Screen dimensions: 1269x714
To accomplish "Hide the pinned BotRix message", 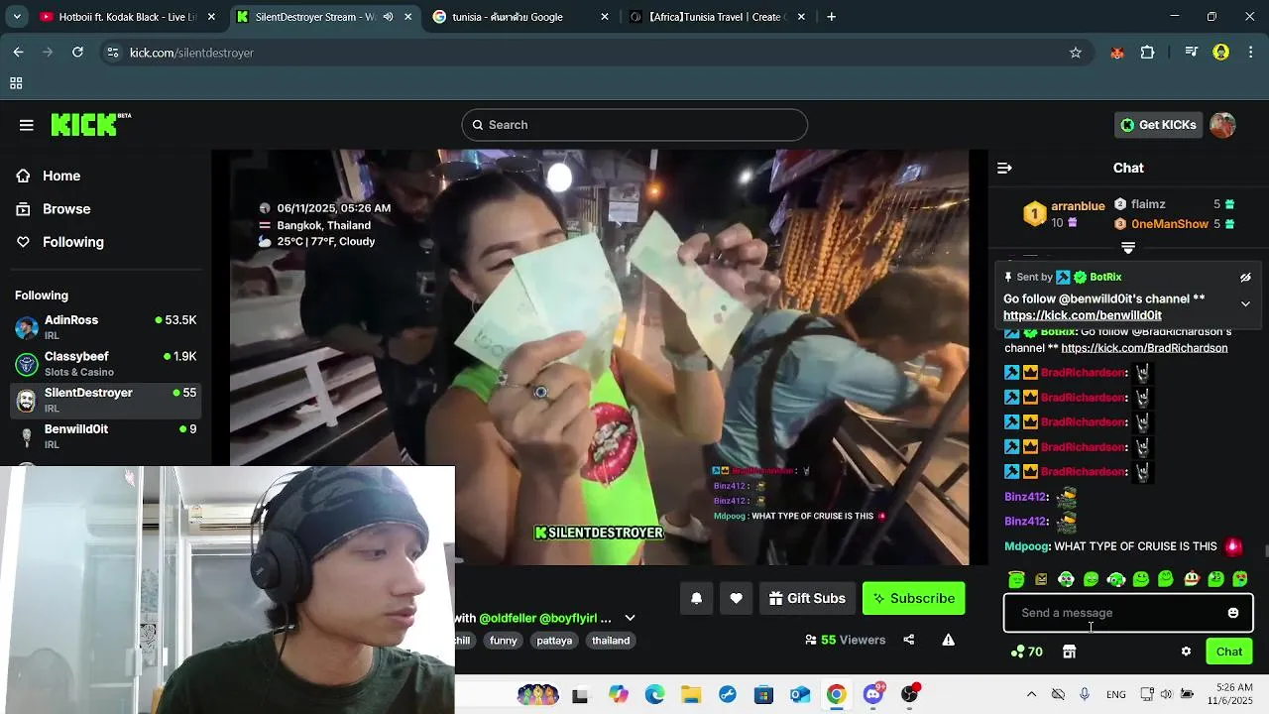I will (1245, 278).
